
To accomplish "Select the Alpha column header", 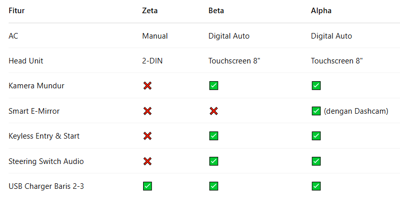I will [321, 11].
